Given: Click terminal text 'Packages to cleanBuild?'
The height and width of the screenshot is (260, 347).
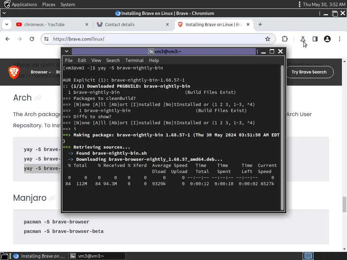Looking at the screenshot, I should 104,99.
